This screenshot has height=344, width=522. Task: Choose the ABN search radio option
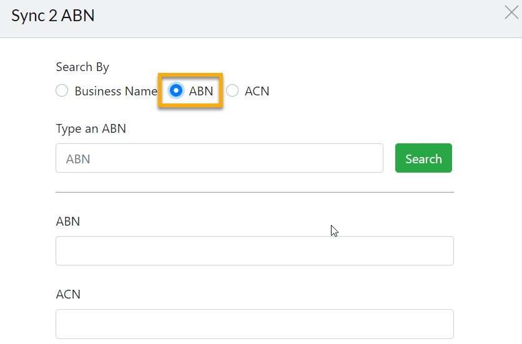tap(176, 90)
